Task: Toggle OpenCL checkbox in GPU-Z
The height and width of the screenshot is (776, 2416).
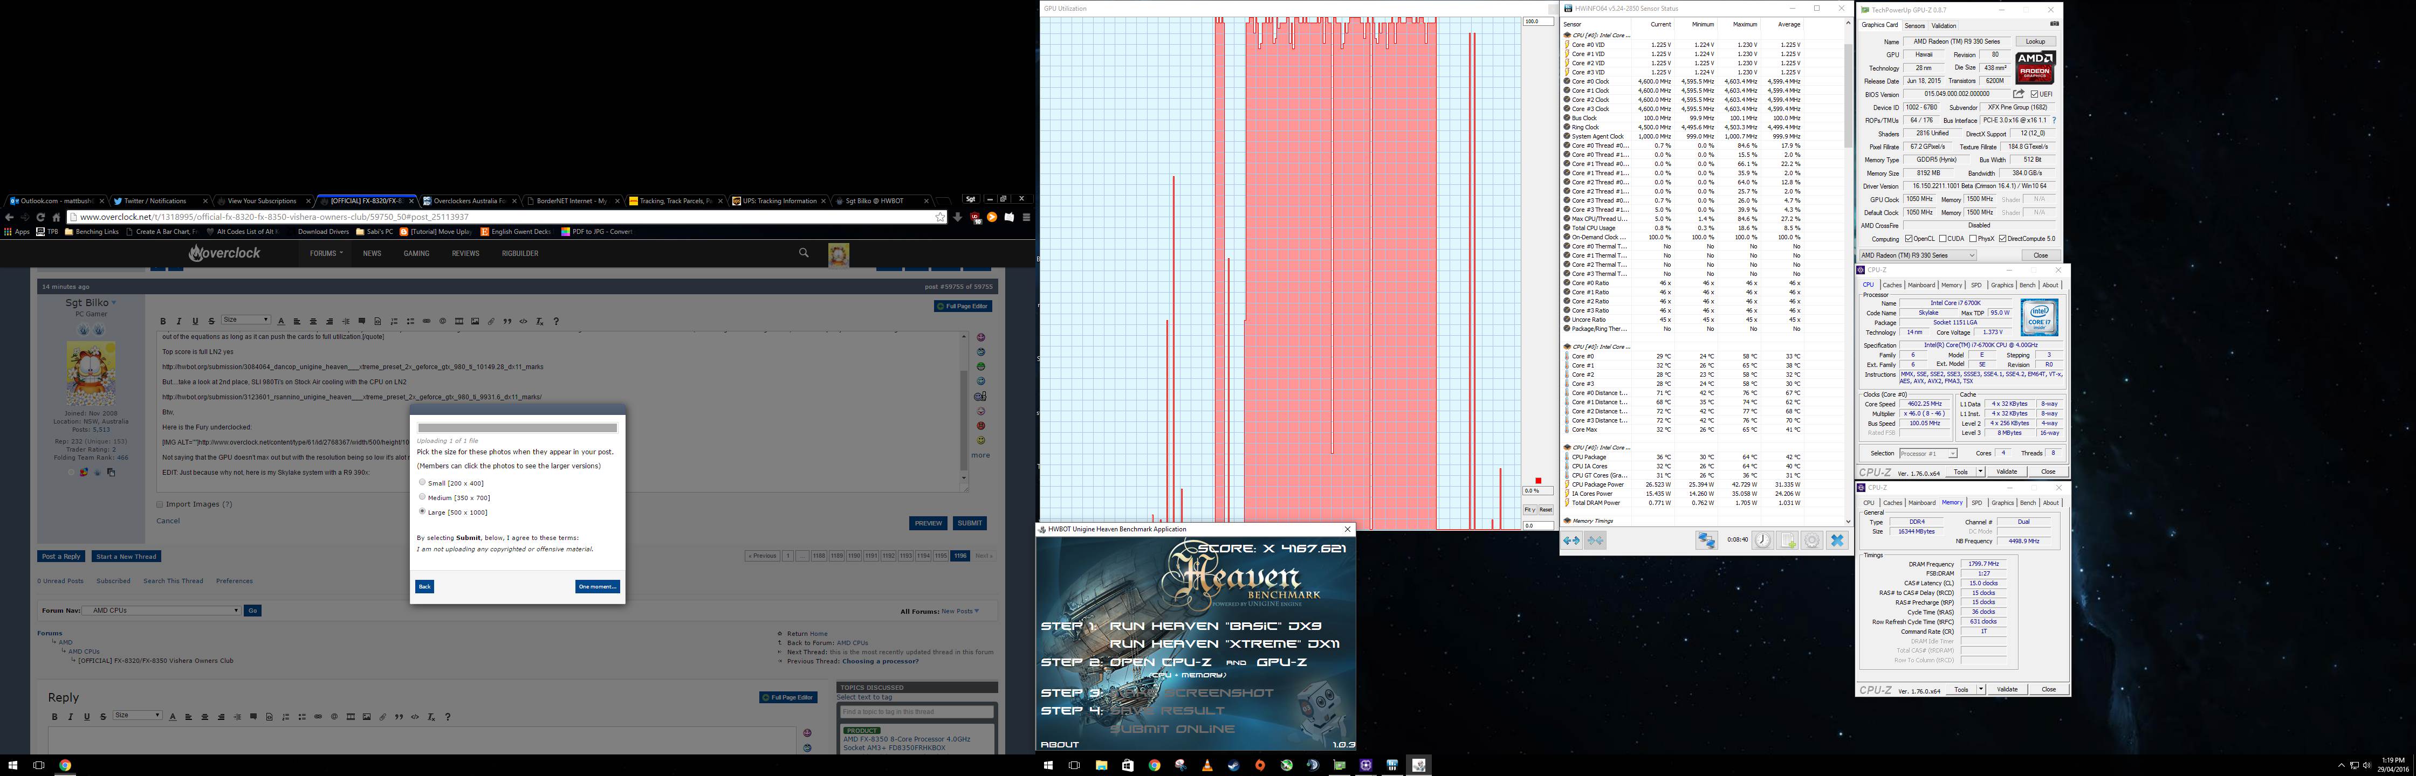Action: point(1909,239)
